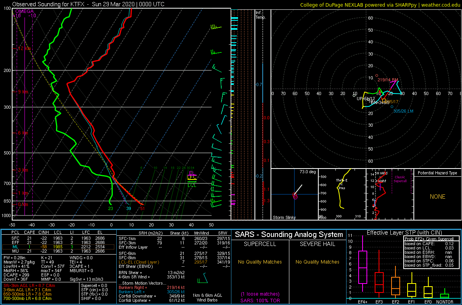This screenshot has height=305, width=462.
Task: Click the Sfc-3km AGL LR = 8.7 C/km line
Action: pos(29,285)
